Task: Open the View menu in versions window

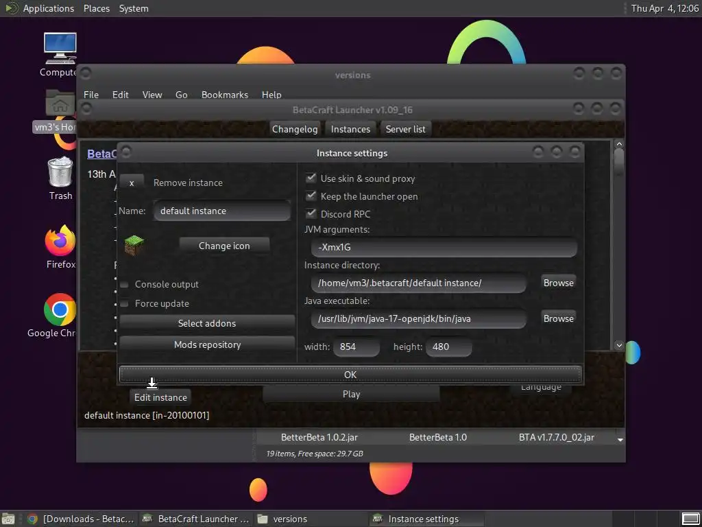Action: click(x=152, y=95)
